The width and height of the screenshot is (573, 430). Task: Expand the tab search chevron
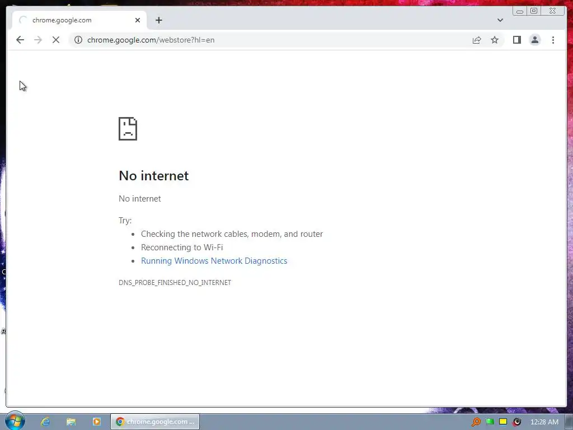coord(500,20)
